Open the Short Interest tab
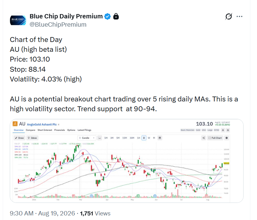The width and height of the screenshot is (257, 220). pos(45,130)
